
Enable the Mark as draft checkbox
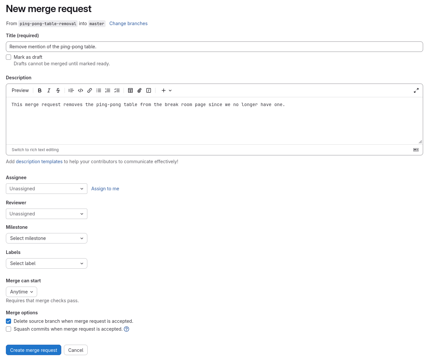click(x=8, y=57)
